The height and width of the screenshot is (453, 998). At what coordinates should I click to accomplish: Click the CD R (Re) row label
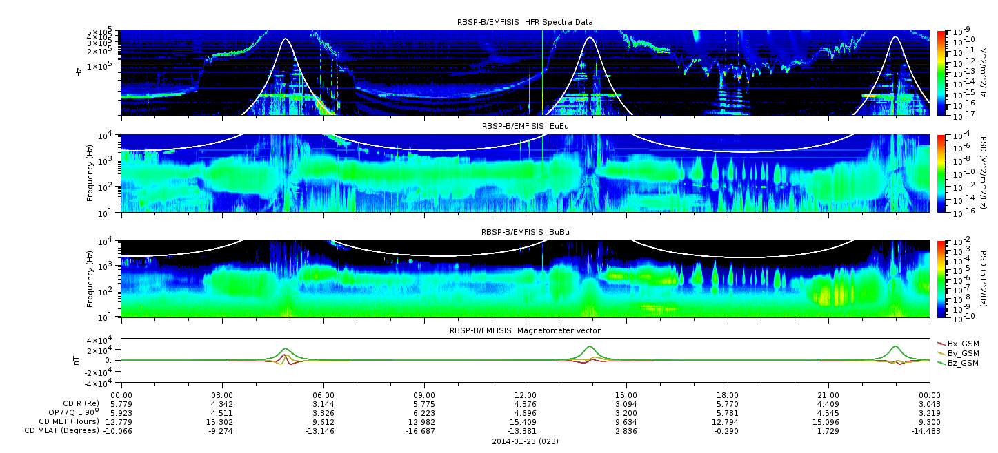[79, 403]
